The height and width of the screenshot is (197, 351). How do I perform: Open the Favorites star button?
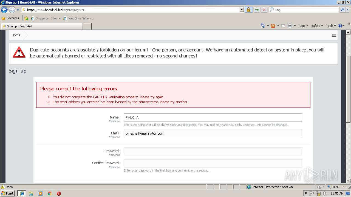pyautogui.click(x=10, y=18)
